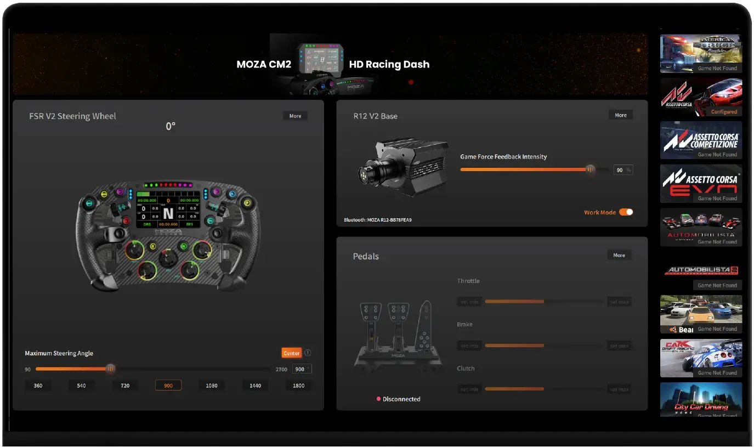This screenshot has height=447, width=754.
Task: Open More for FSR V2 Steering Wheel
Action: [295, 116]
